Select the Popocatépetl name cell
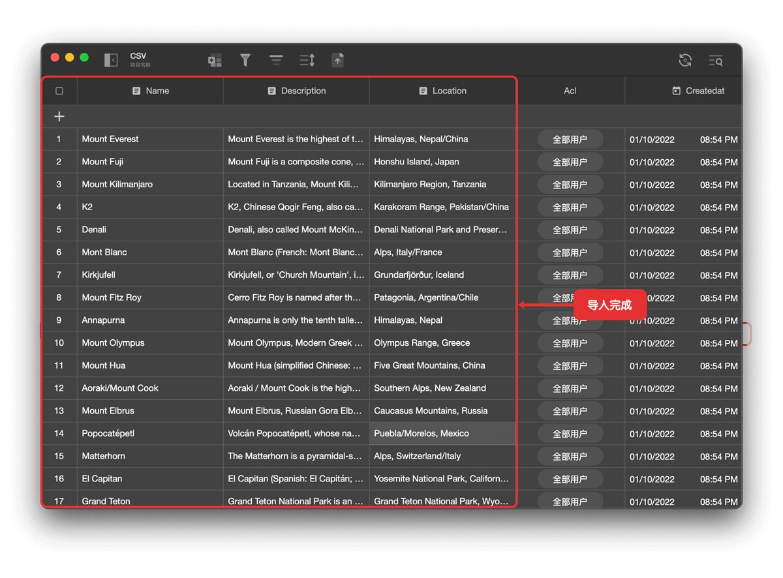 [x=150, y=433]
